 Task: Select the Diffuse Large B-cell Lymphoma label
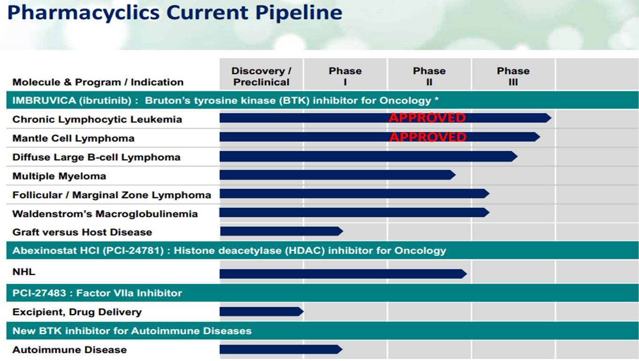96,157
